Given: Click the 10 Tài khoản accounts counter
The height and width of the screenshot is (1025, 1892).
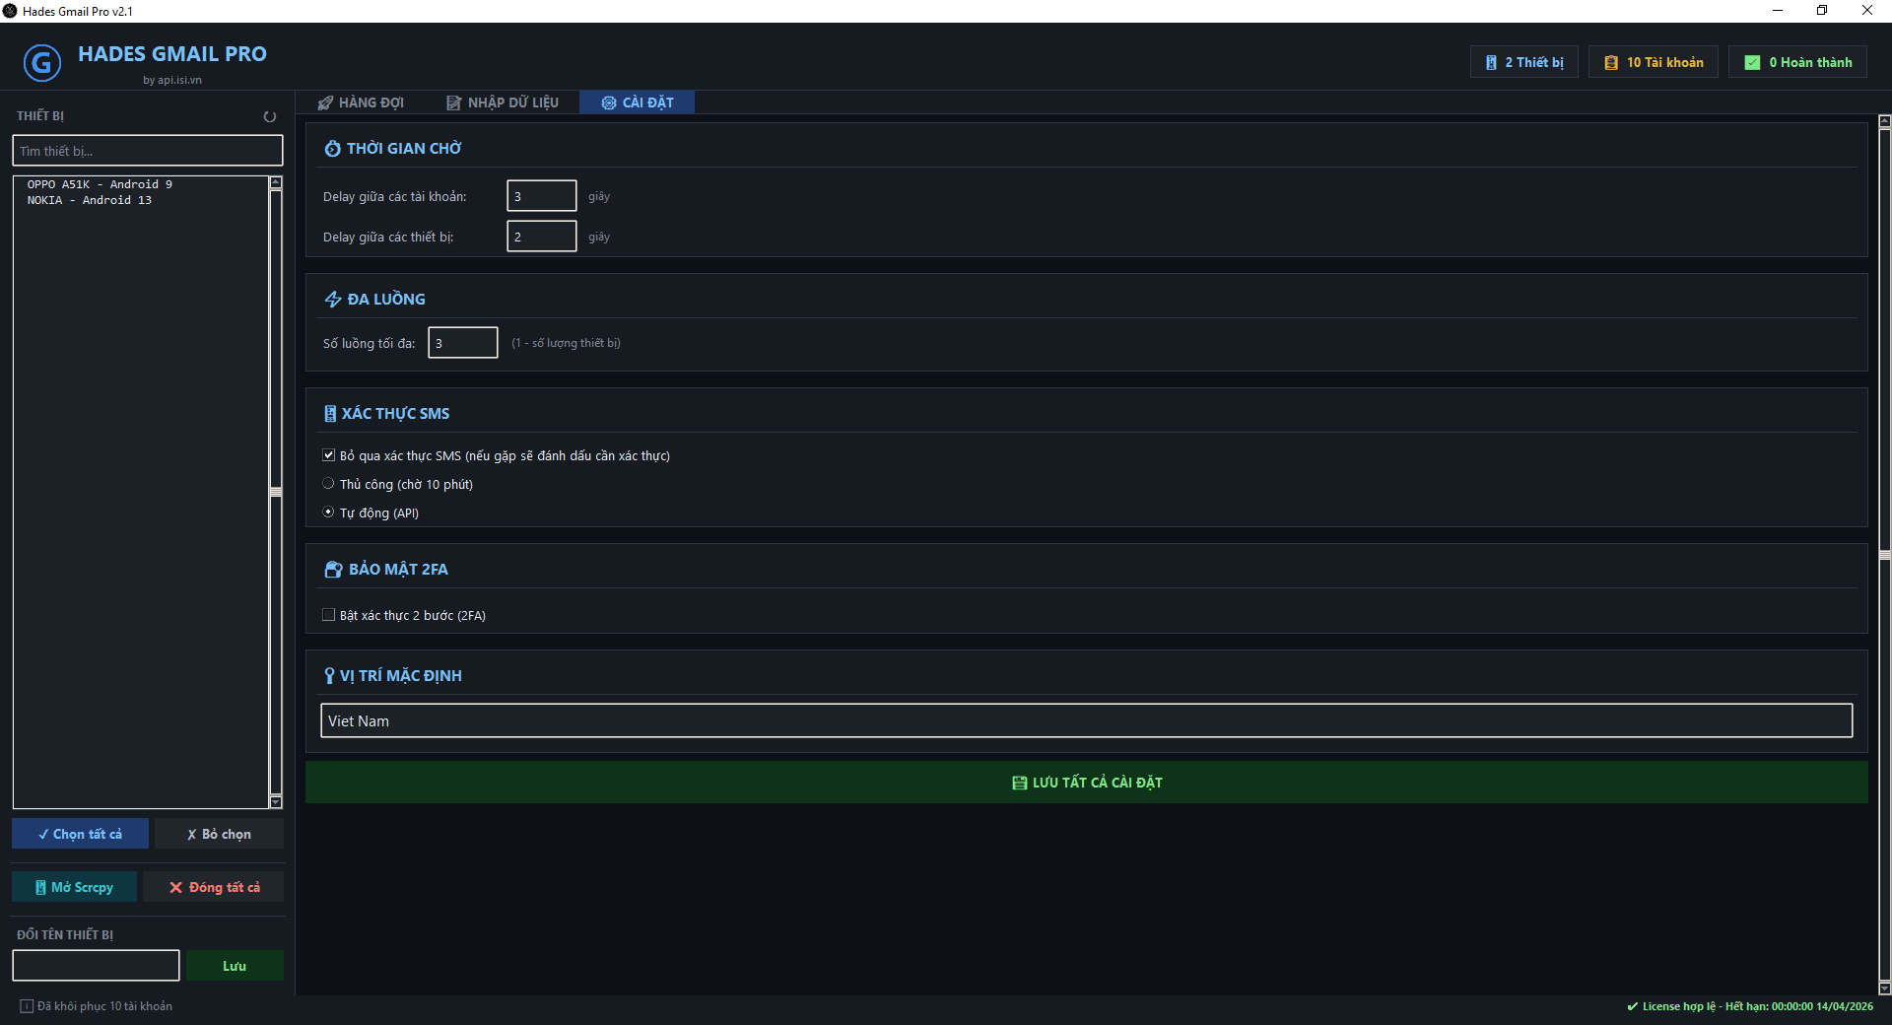Looking at the screenshot, I should [x=1654, y=62].
